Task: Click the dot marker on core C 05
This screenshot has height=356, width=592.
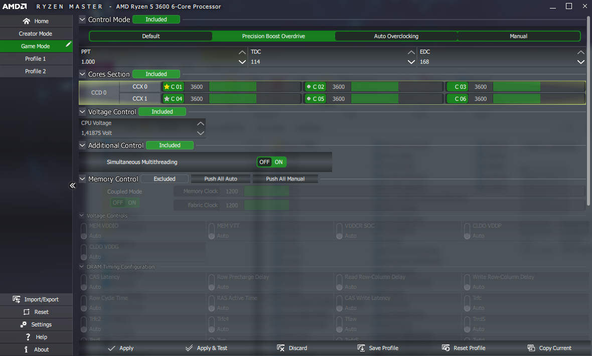Action: pyautogui.click(x=309, y=99)
